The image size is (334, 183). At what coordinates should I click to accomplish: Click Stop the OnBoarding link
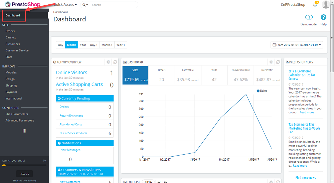[x=24, y=180]
